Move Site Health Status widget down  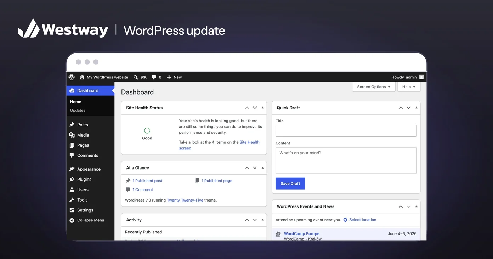255,108
